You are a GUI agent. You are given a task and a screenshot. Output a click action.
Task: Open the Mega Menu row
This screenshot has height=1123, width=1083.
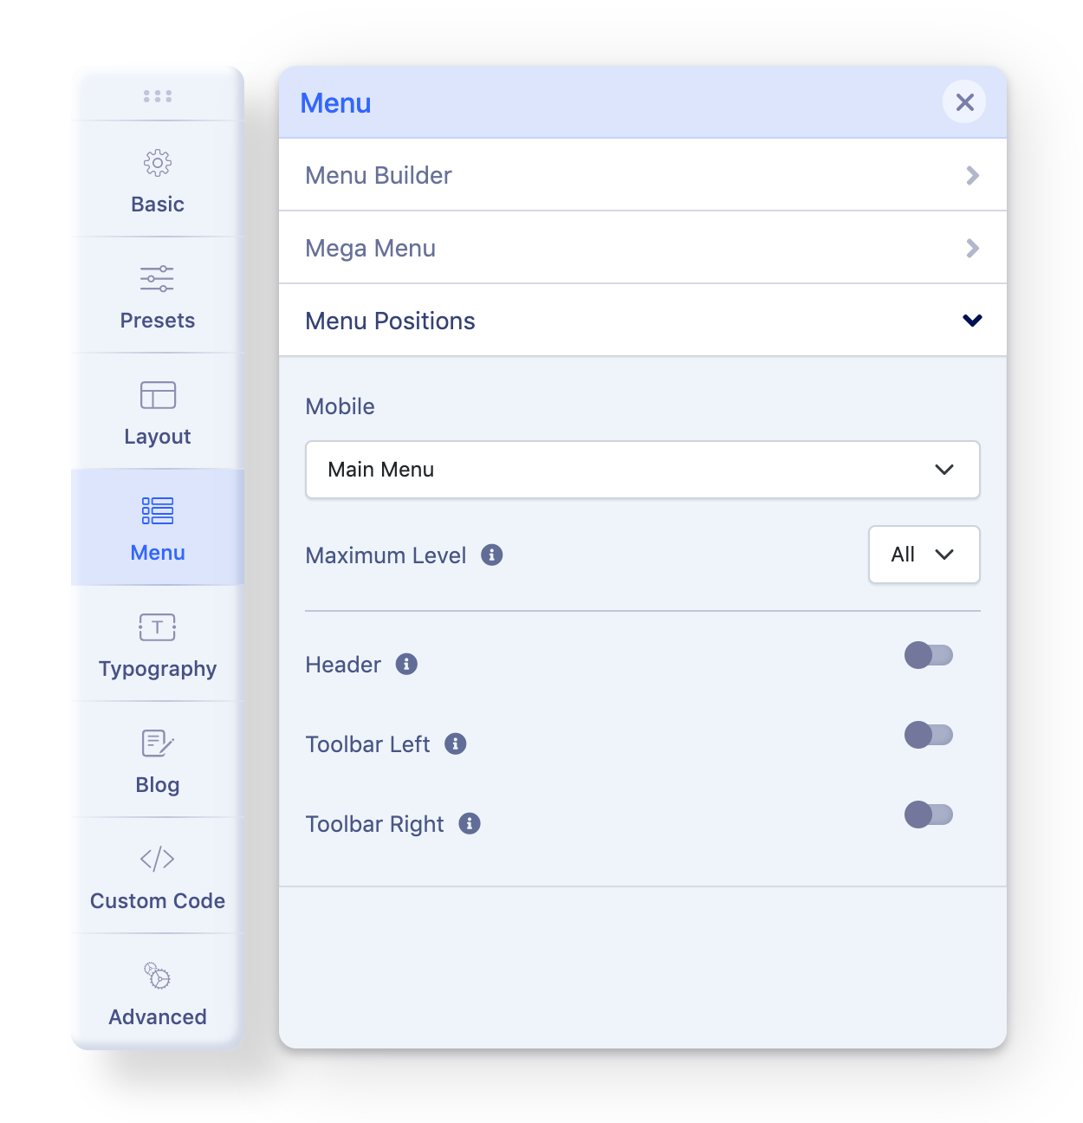[643, 248]
